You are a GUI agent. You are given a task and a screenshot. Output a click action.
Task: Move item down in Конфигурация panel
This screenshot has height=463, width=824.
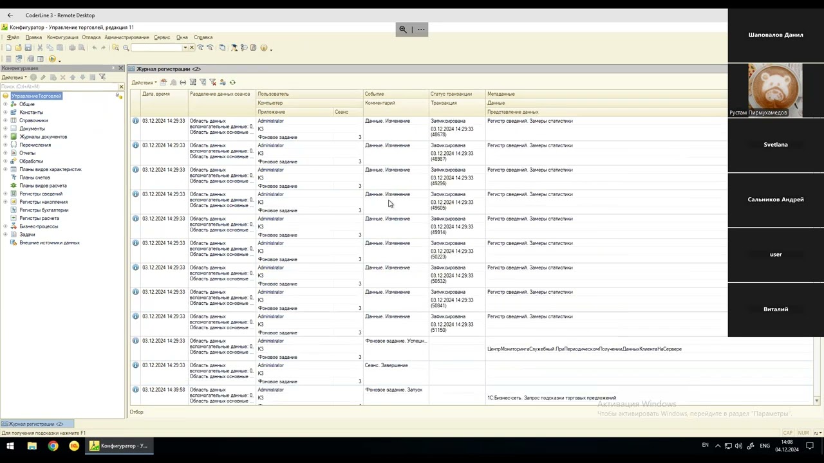point(82,77)
